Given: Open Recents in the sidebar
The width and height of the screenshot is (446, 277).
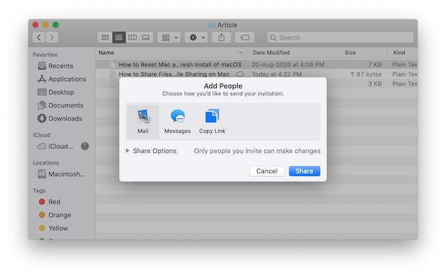Looking at the screenshot, I should [56, 66].
